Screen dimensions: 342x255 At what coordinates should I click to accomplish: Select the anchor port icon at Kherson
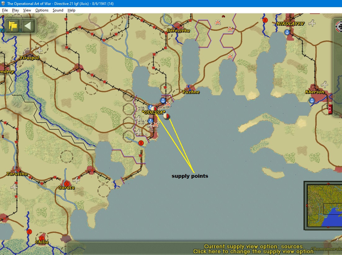pyautogui.click(x=312, y=101)
